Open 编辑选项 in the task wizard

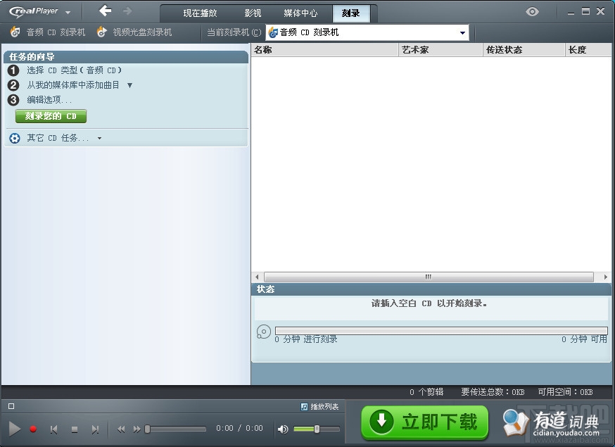pyautogui.click(x=48, y=99)
